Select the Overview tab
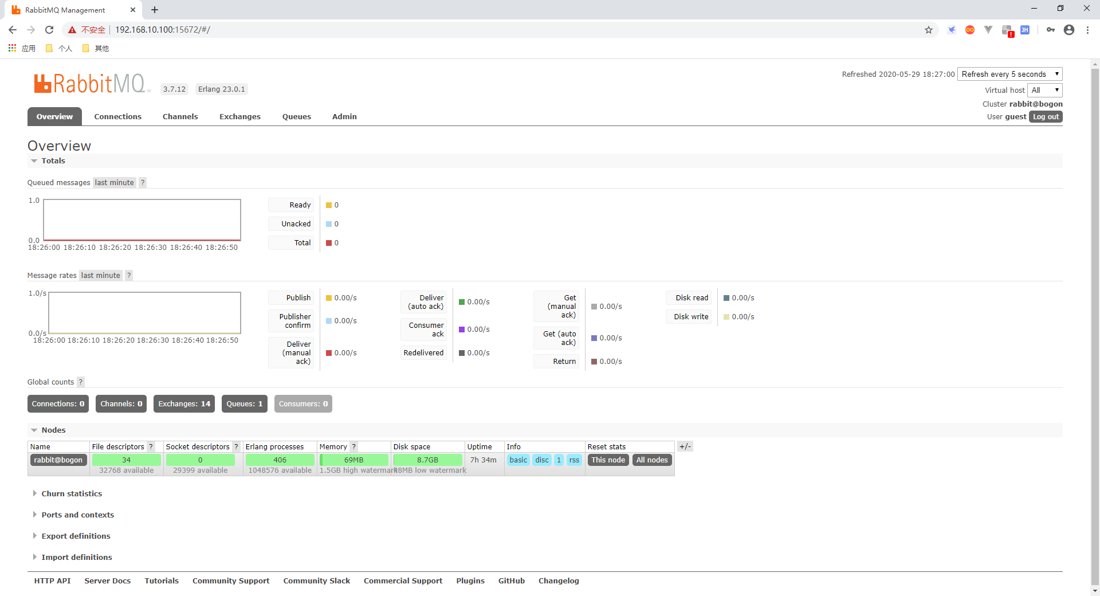The width and height of the screenshot is (1100, 596). (54, 116)
